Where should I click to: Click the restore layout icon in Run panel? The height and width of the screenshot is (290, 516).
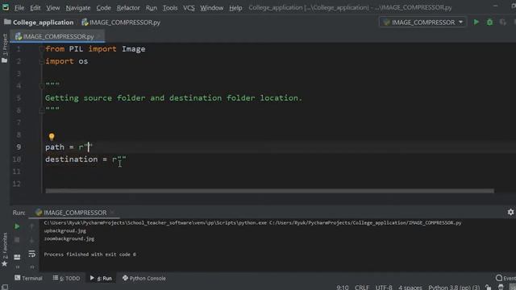tap(17, 257)
